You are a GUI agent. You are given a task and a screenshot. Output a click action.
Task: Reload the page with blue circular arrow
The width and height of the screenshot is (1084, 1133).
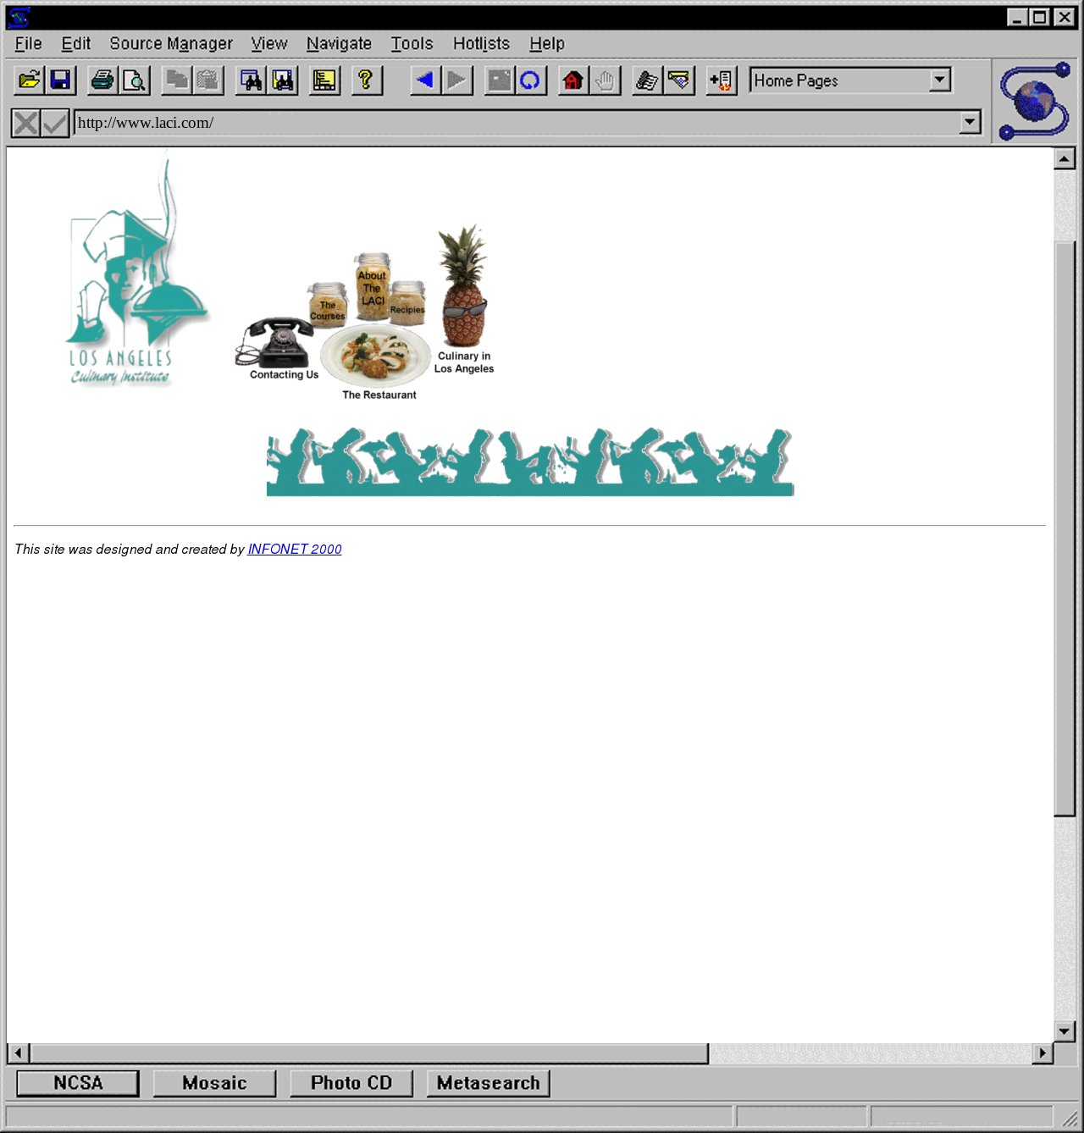pyautogui.click(x=530, y=80)
